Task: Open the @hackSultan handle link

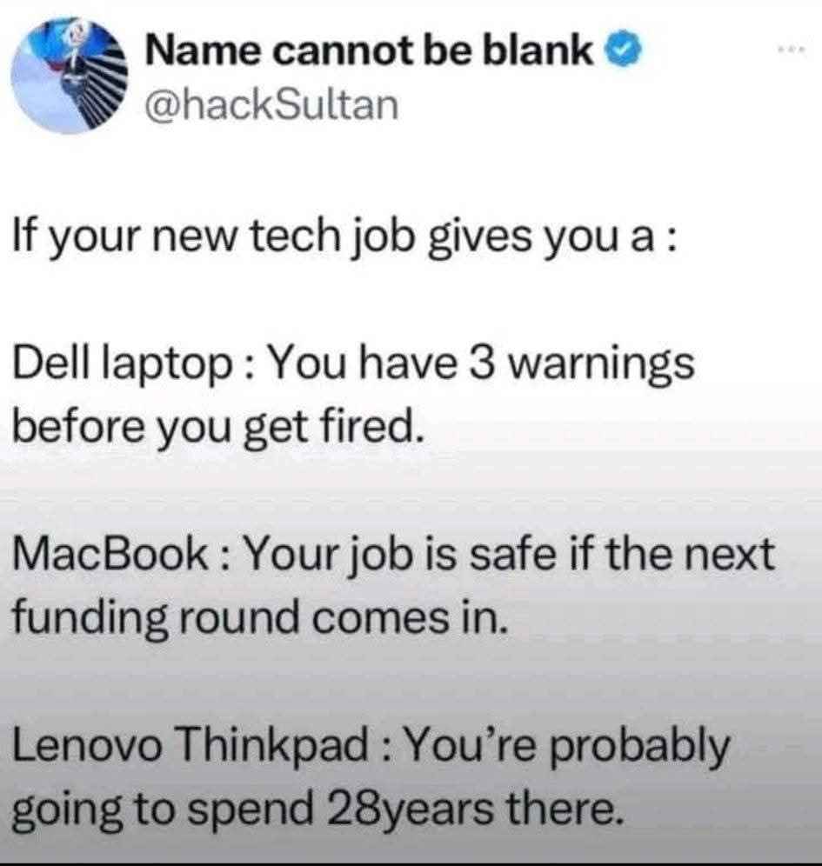Action: 271,105
